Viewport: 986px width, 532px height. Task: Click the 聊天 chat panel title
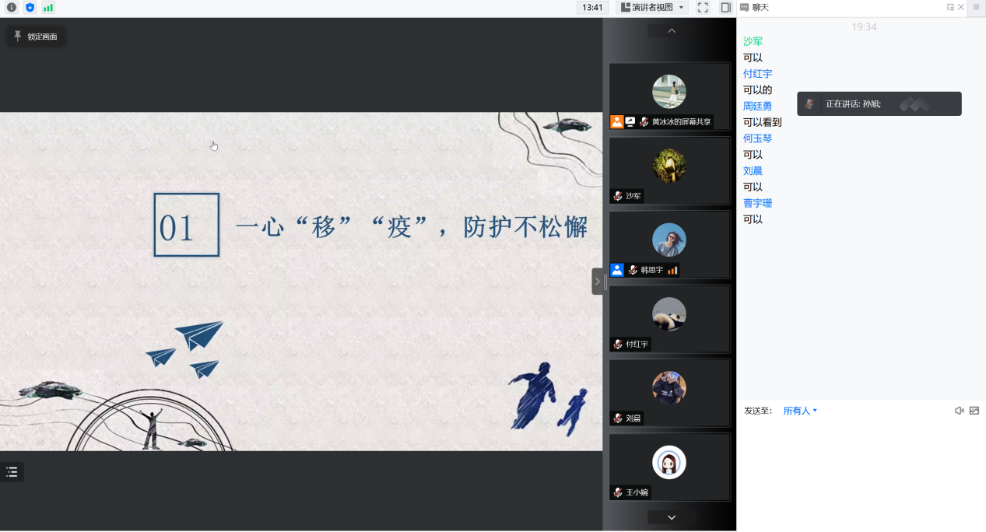click(x=760, y=7)
